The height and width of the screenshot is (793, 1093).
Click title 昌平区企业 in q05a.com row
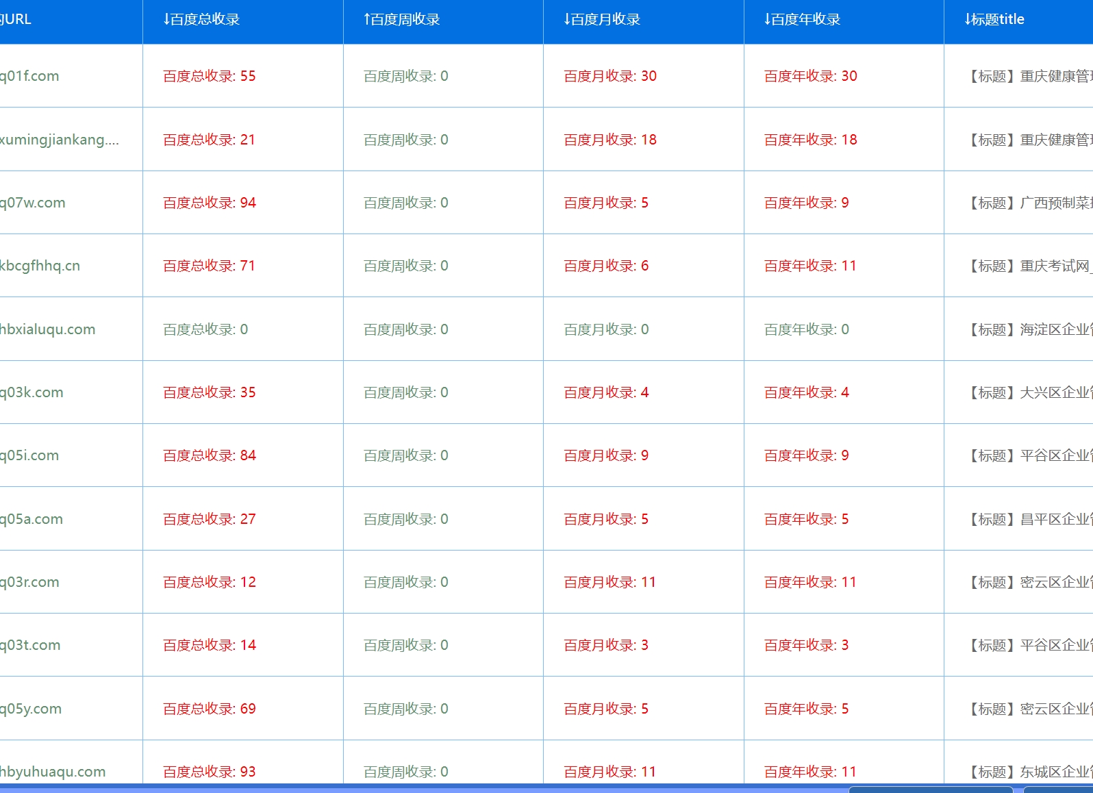[x=1028, y=519]
